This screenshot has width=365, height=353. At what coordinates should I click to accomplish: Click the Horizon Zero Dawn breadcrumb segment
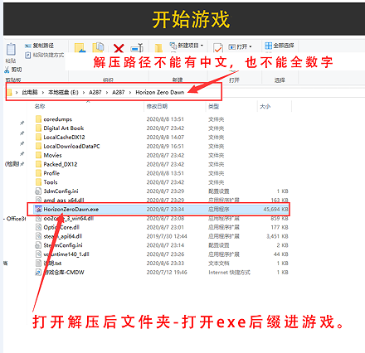point(160,92)
